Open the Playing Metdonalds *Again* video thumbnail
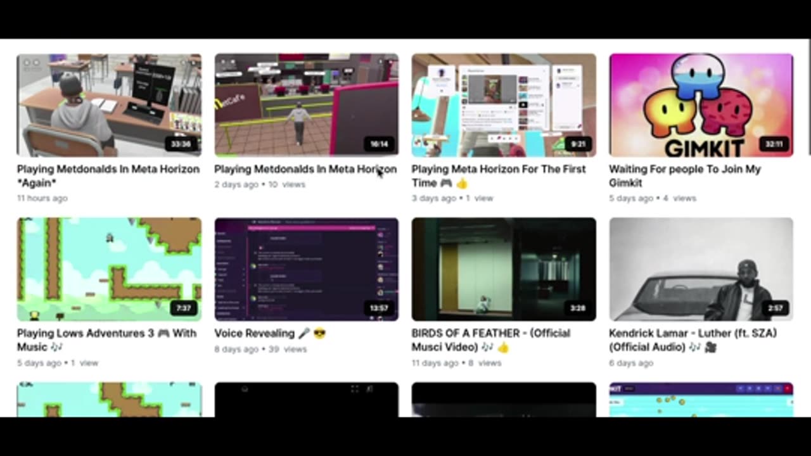811x456 pixels. 109,105
